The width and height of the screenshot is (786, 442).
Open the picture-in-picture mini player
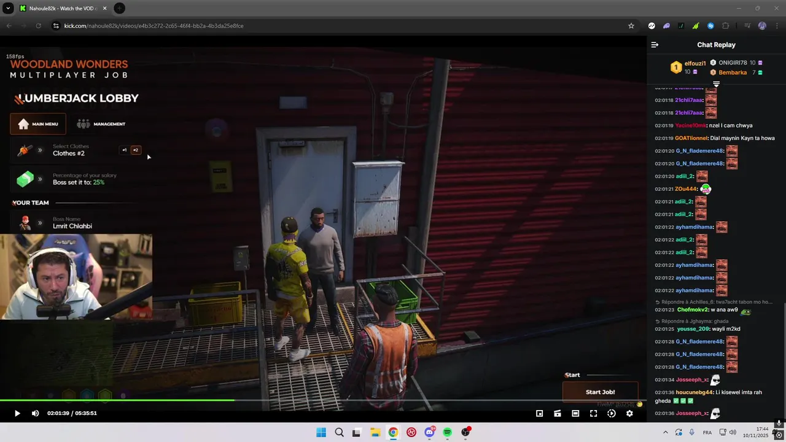tap(540, 413)
